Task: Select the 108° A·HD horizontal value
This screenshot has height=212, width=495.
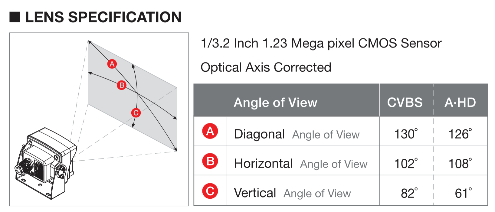Action: (x=460, y=164)
